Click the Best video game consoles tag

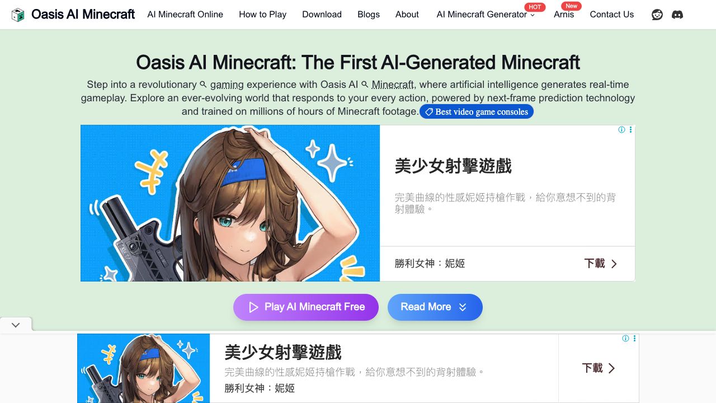tap(477, 112)
